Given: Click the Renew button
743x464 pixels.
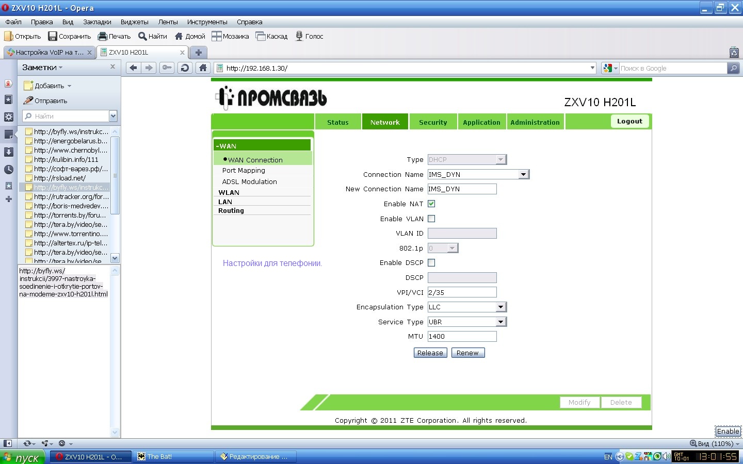Looking at the screenshot, I should (x=467, y=353).
